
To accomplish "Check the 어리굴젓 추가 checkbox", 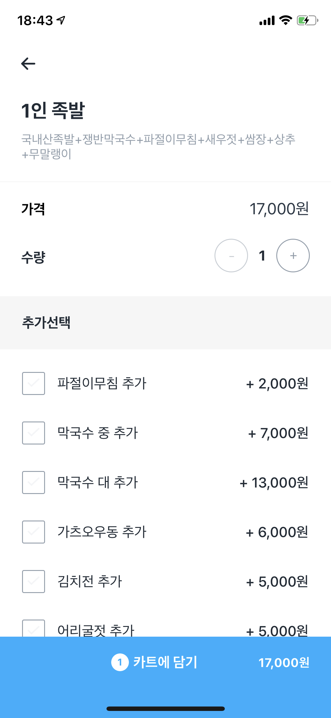I will coord(34,628).
